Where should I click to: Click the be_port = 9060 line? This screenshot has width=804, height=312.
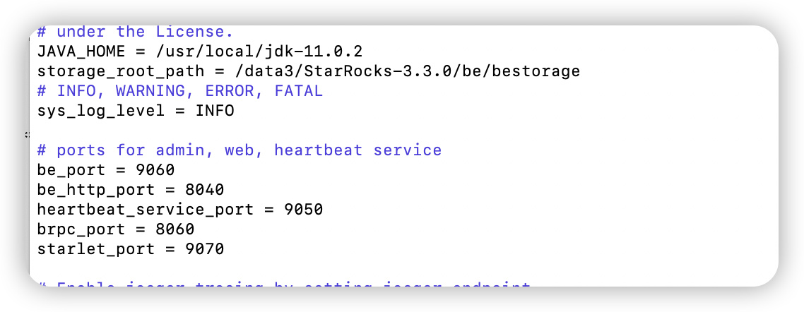[x=106, y=170]
